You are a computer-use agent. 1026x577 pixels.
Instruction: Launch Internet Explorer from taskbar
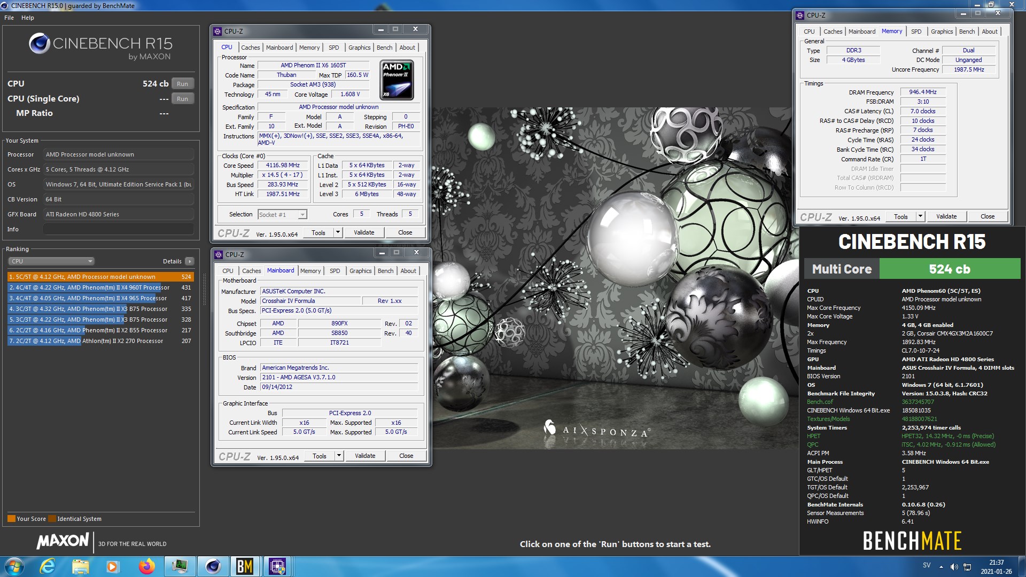pyautogui.click(x=48, y=566)
